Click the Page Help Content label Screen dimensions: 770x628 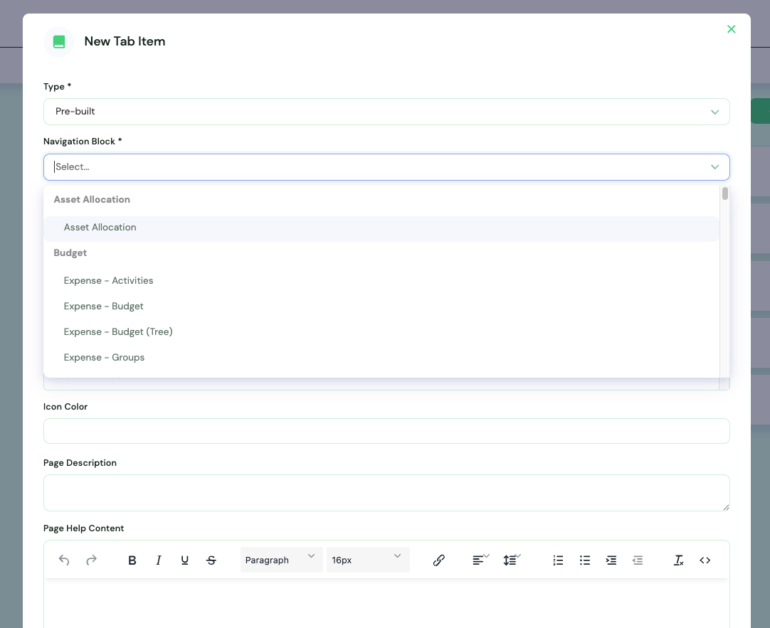click(x=83, y=528)
